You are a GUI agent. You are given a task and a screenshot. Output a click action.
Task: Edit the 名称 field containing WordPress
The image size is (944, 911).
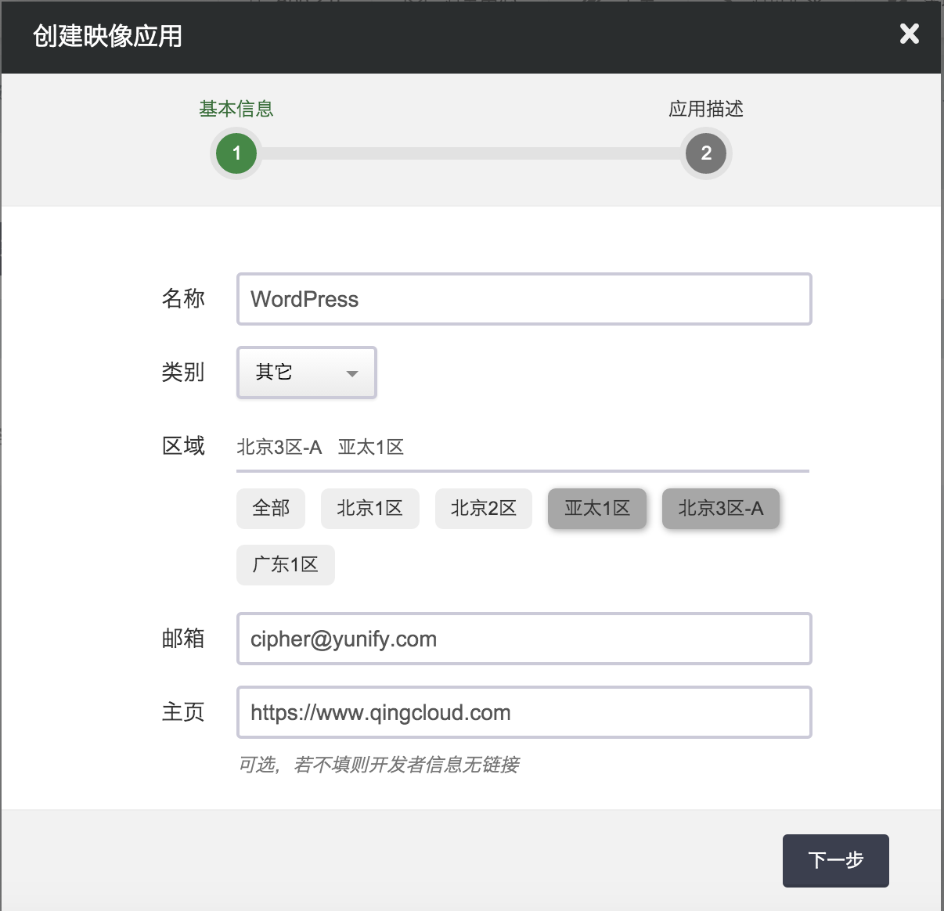523,299
